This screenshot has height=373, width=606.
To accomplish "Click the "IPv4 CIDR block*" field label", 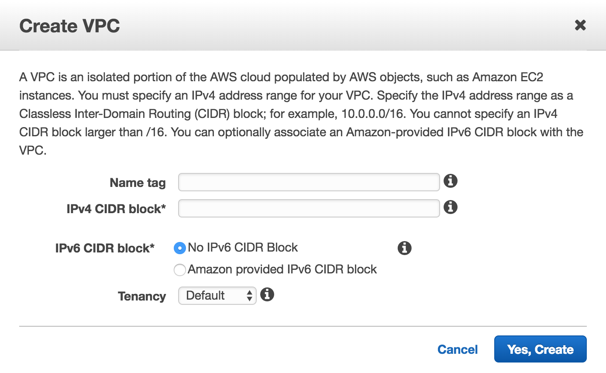I will 116,209.
